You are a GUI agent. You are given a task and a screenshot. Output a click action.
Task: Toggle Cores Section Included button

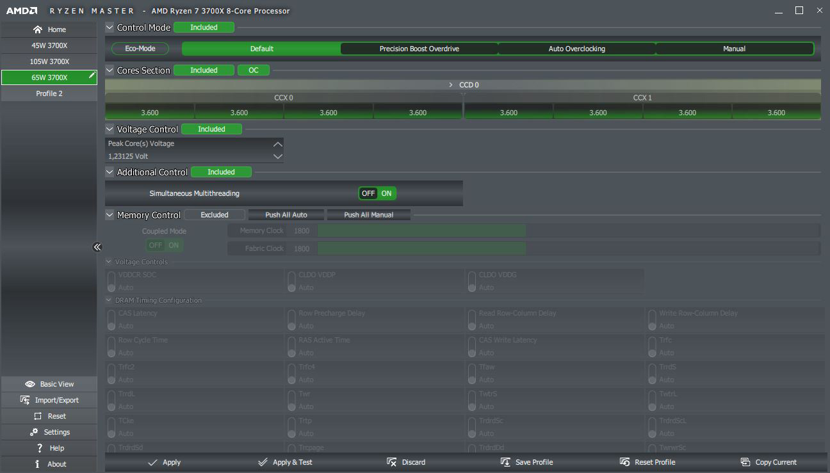click(x=204, y=70)
